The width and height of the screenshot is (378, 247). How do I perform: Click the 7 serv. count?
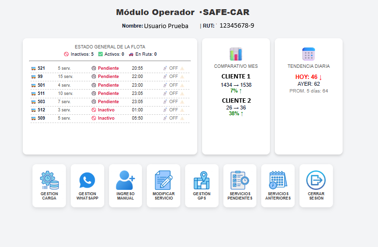point(64,101)
